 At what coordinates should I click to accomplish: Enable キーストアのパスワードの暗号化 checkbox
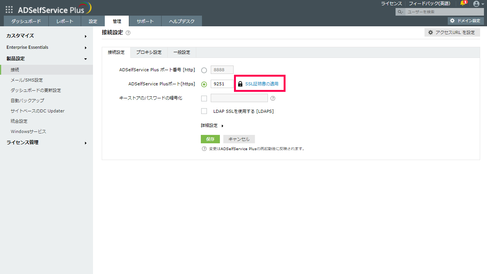tap(204, 98)
